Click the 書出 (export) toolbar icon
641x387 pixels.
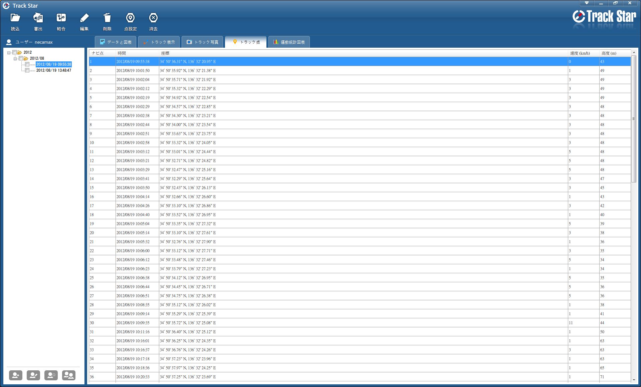click(38, 18)
